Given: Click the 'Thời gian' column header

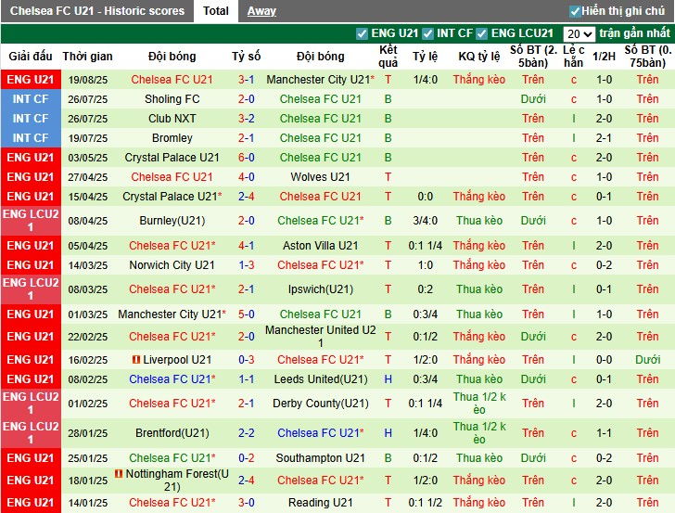Looking at the screenshot, I should coord(88,56).
